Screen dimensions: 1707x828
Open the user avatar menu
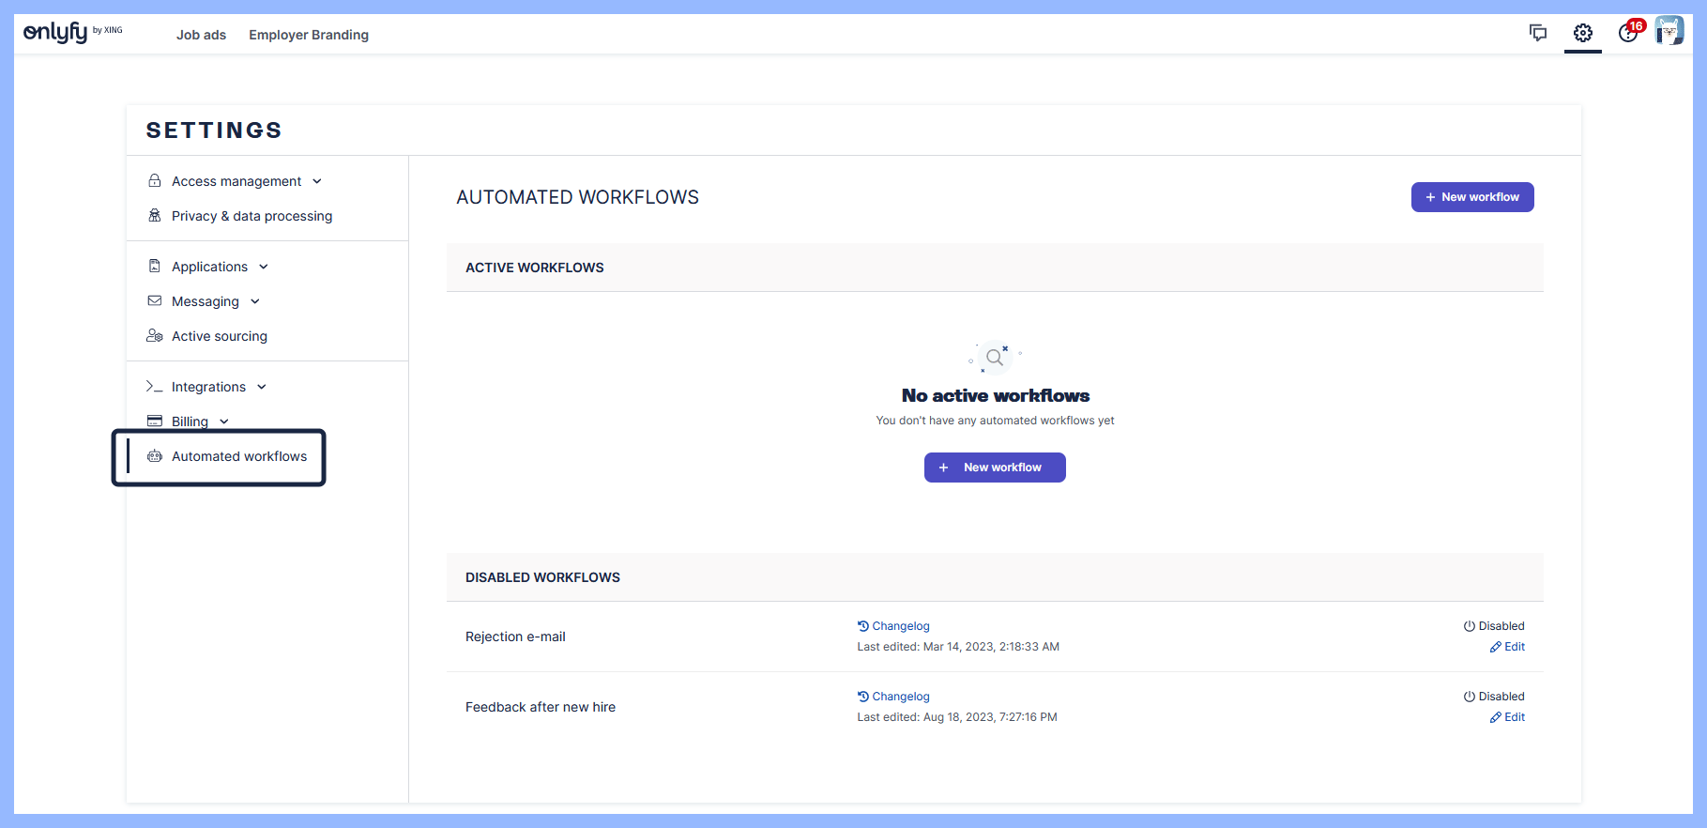[x=1669, y=31]
